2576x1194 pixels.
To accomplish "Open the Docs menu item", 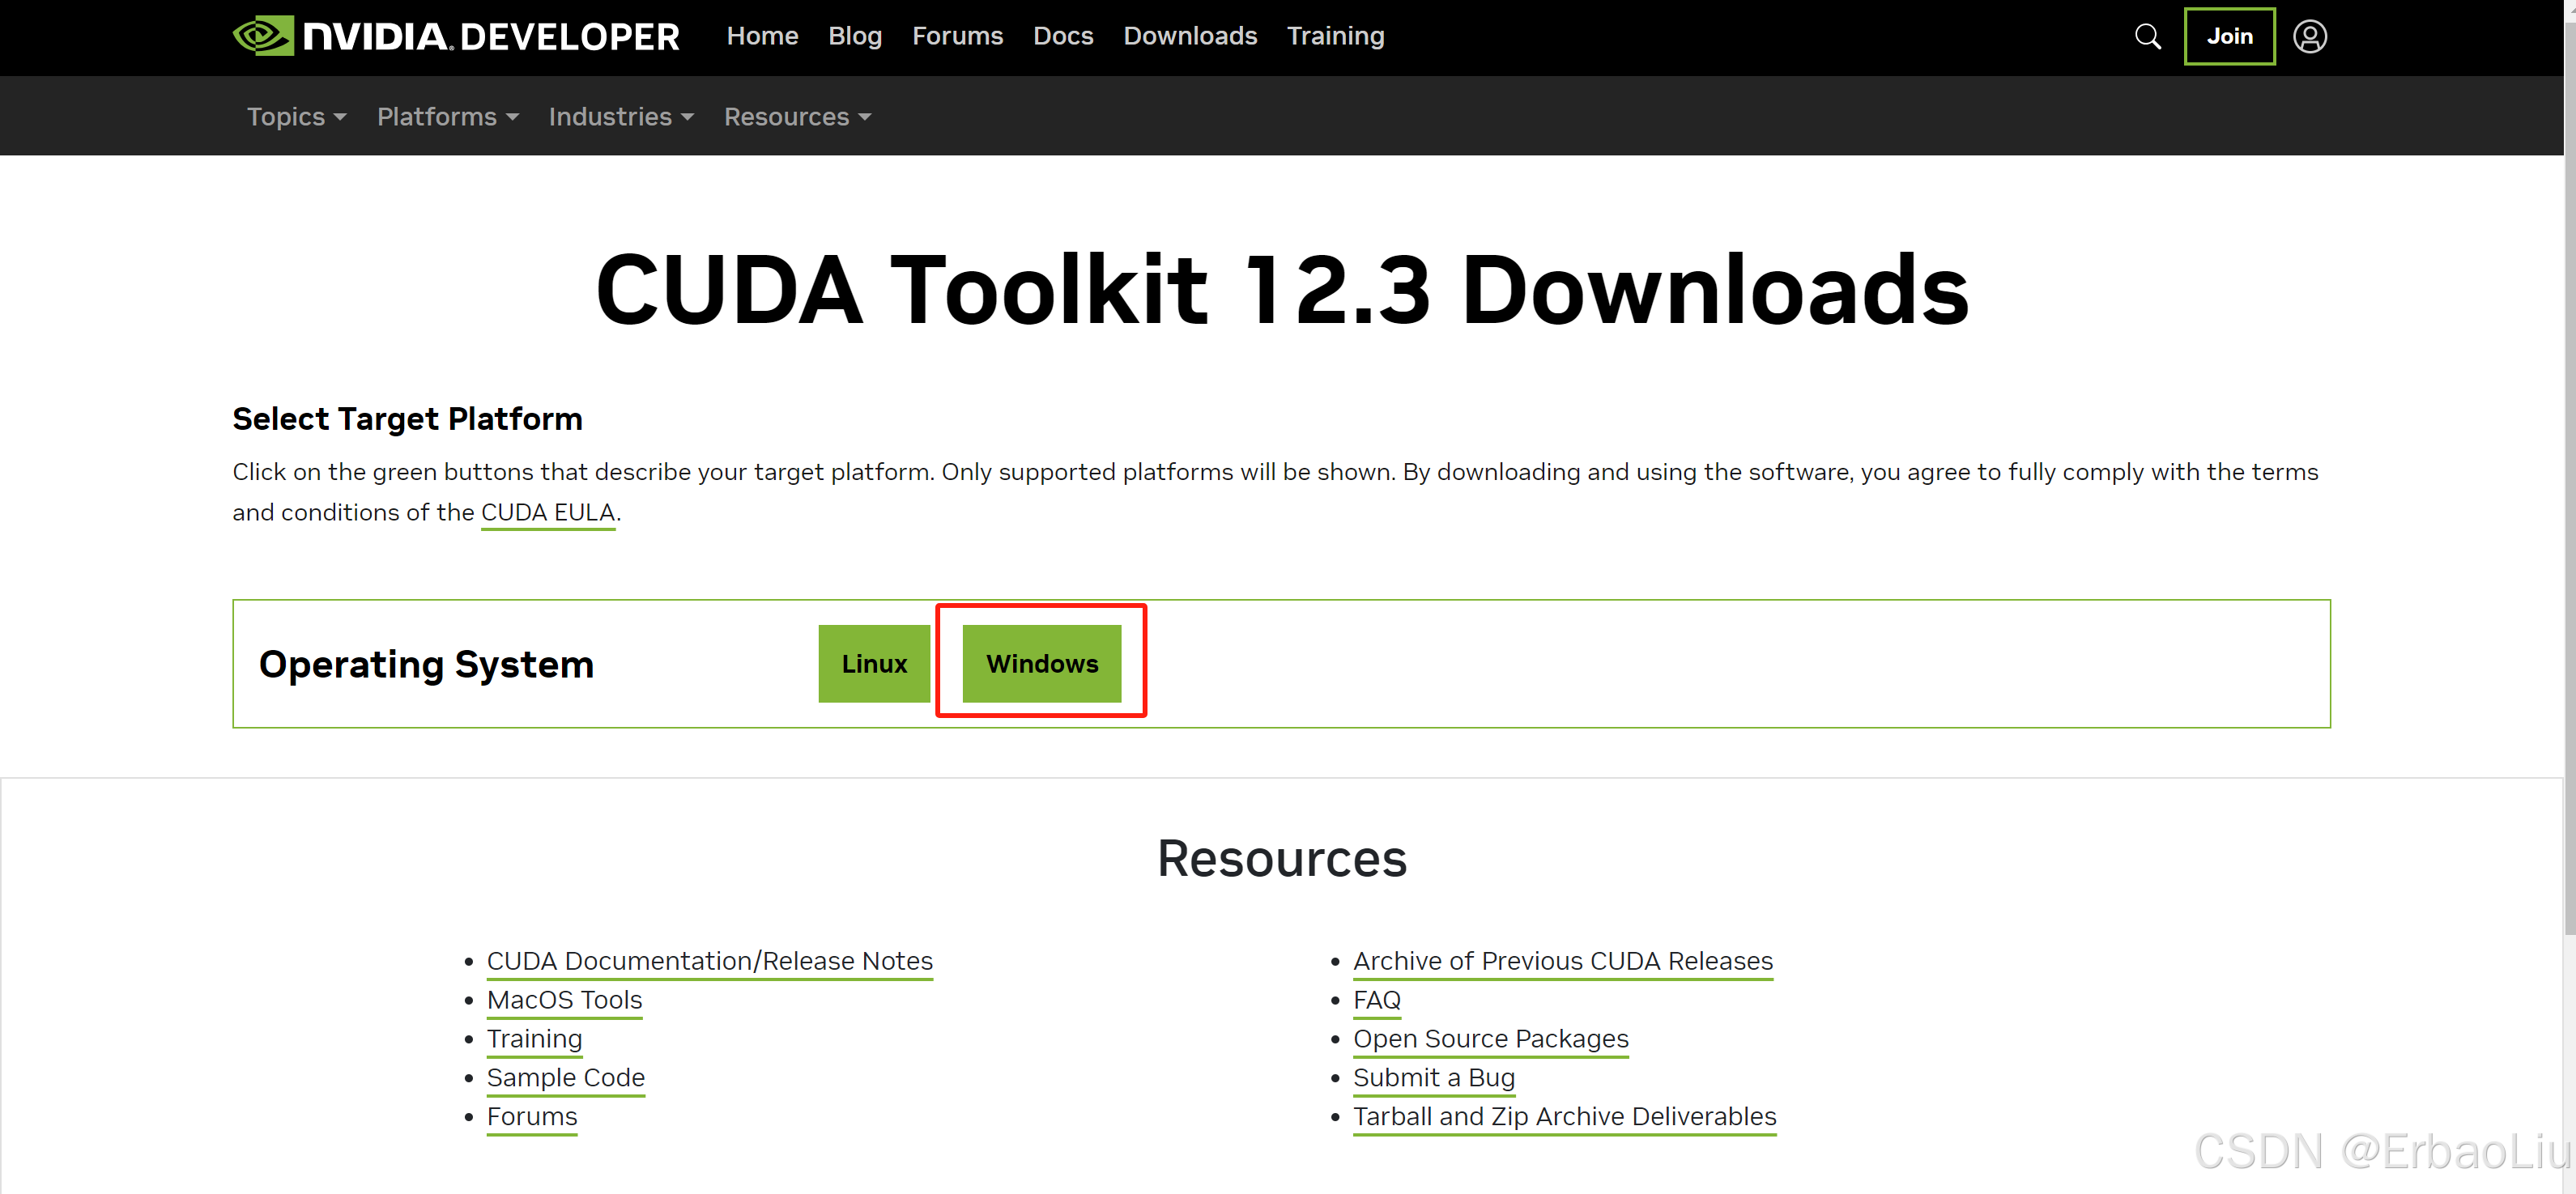I will [1063, 36].
